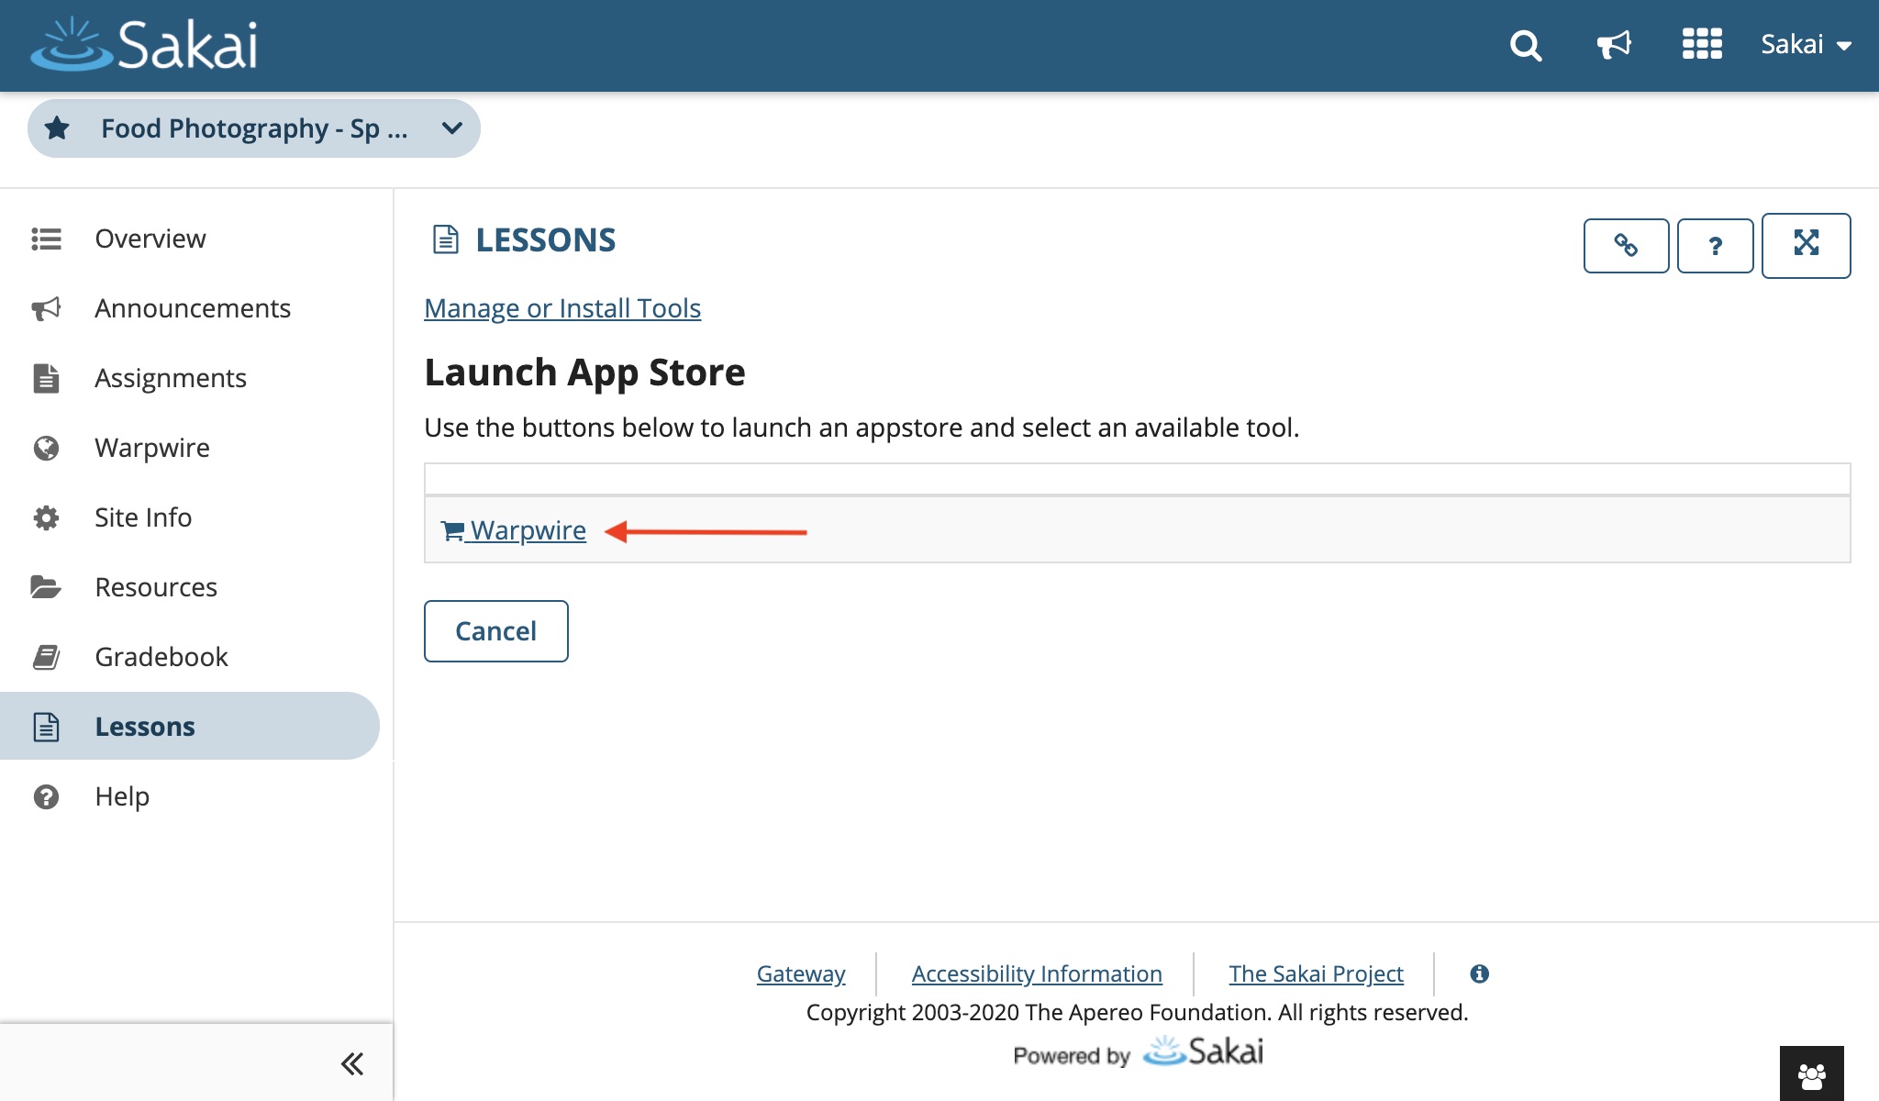Select Lessons in sidebar
The width and height of the screenshot is (1879, 1101).
190,726
